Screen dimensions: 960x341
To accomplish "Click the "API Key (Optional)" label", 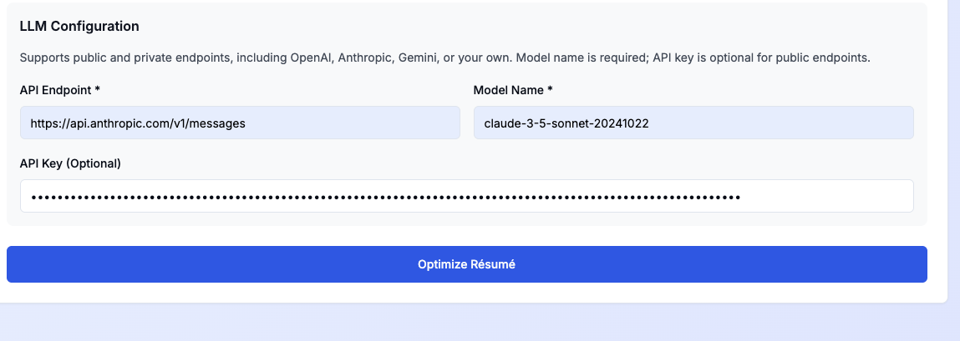I will (x=70, y=163).
